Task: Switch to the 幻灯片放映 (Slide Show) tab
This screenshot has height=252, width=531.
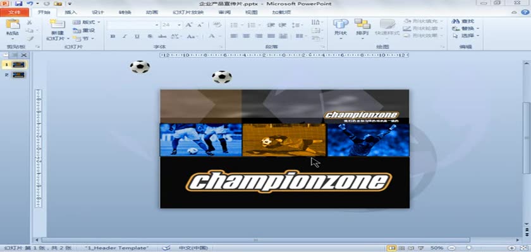Action: tap(188, 13)
